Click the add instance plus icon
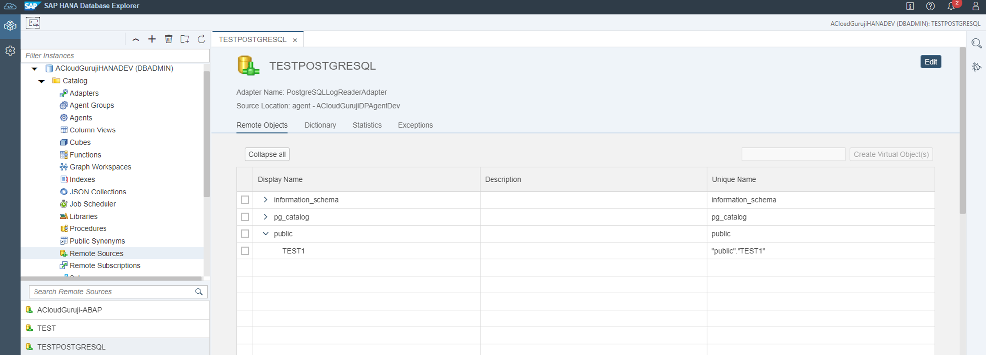This screenshot has height=355, width=986. point(152,39)
